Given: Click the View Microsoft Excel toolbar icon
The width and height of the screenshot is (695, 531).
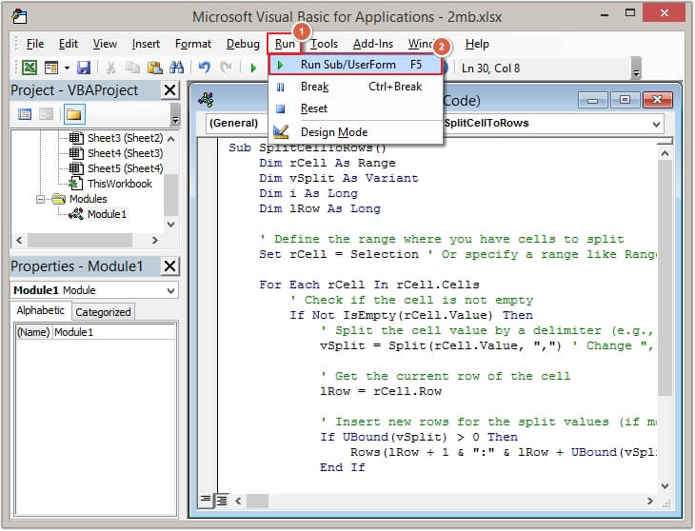Looking at the screenshot, I should pos(30,68).
